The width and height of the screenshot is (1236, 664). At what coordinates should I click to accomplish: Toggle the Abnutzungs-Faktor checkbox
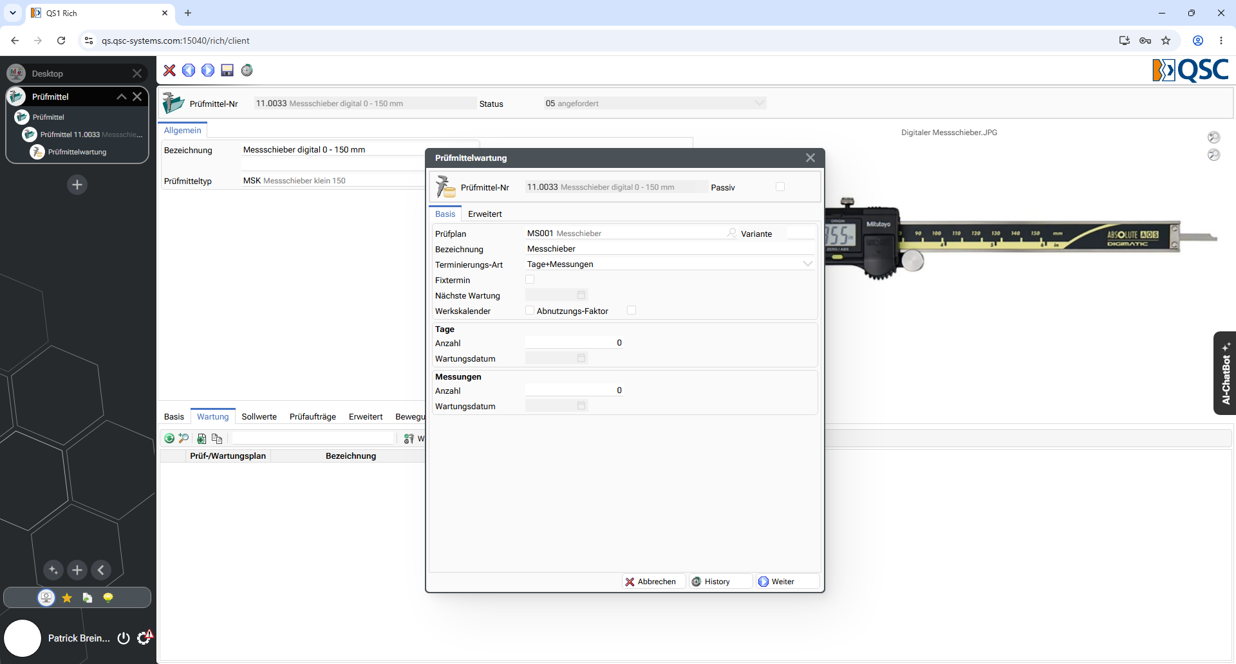[x=632, y=310]
